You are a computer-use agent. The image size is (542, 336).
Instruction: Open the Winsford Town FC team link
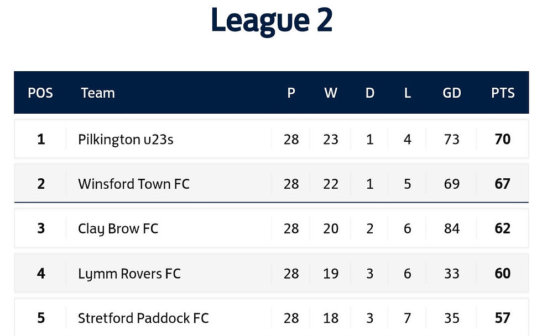134,184
